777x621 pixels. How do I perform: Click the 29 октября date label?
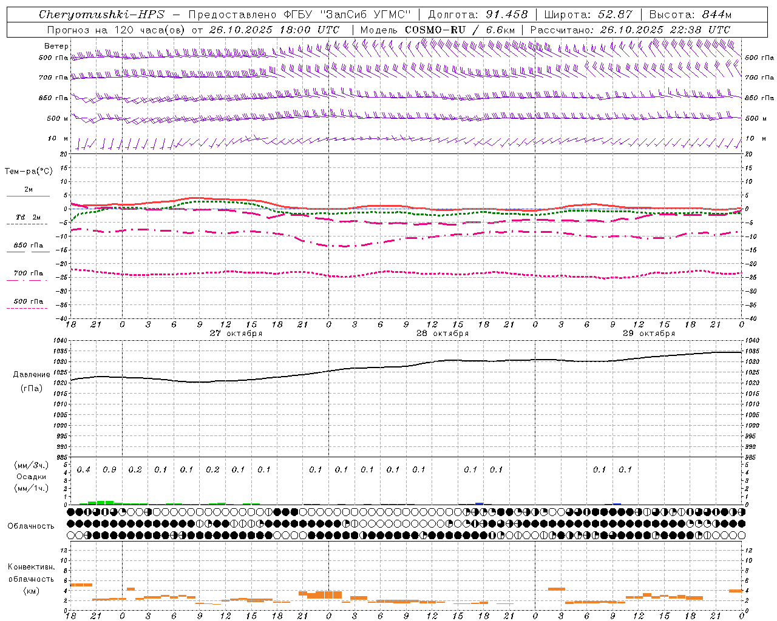pos(649,333)
